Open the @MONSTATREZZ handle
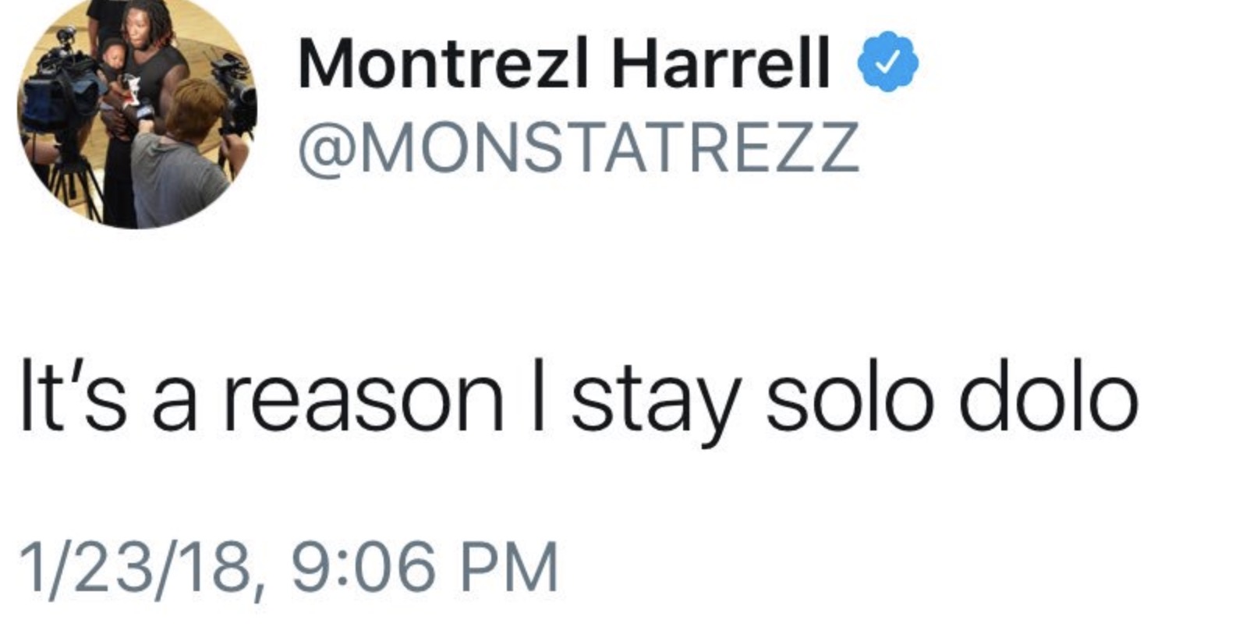Viewport: 1257px width, 641px height. point(578,146)
